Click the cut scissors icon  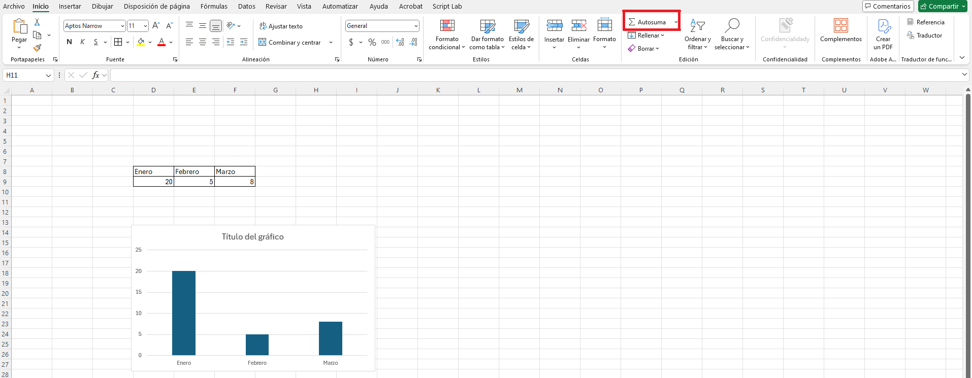tap(37, 22)
